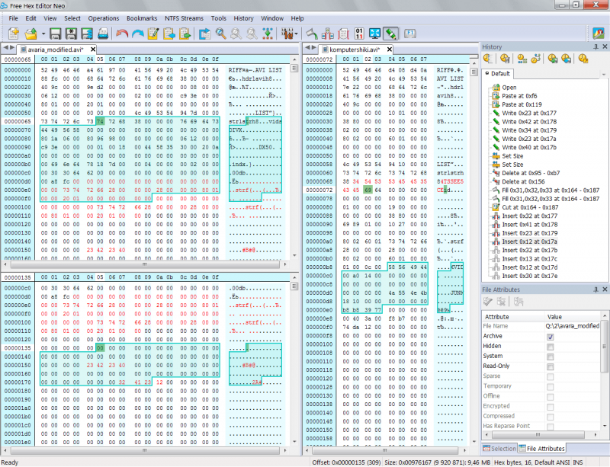The image size is (610, 467).
Task: Toggle the Temporary attribute checkbox
Action: click(550, 387)
